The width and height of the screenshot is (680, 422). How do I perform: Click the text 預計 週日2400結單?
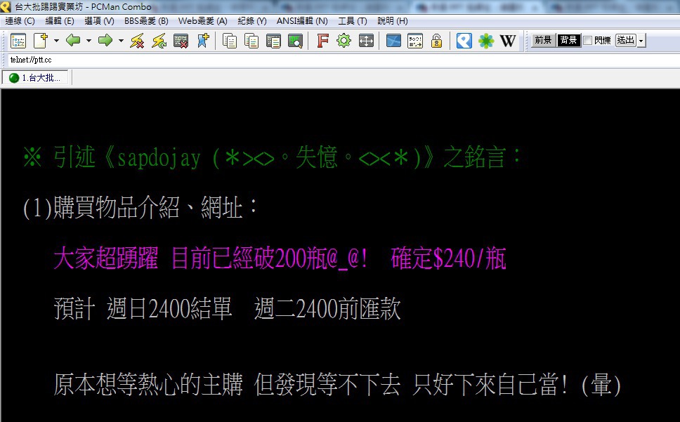[x=143, y=309]
